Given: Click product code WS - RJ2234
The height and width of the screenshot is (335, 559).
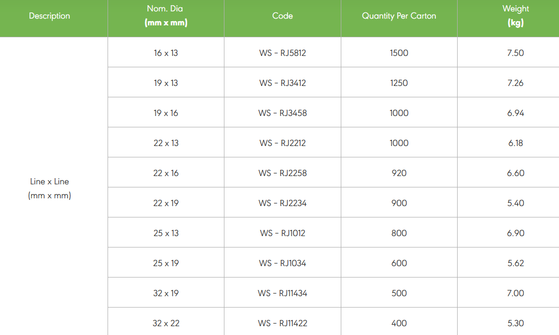Looking at the screenshot, I should tap(282, 203).
